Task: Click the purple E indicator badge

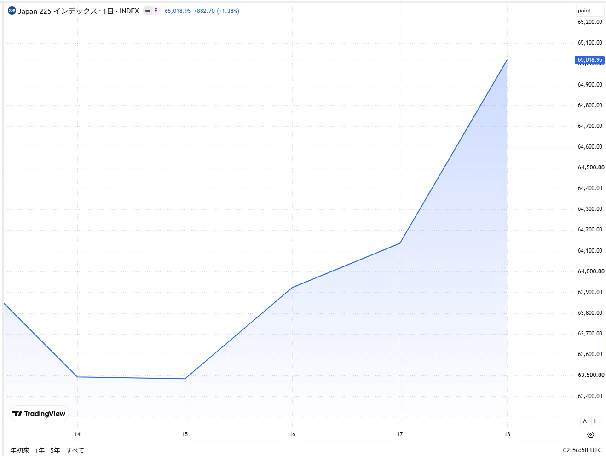Action: tap(156, 11)
